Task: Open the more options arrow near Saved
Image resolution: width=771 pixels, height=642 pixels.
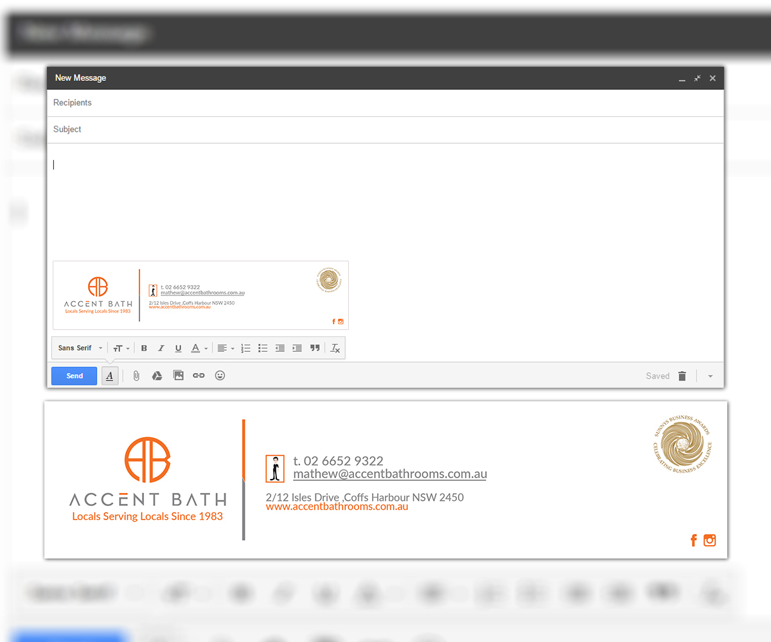Action: point(710,376)
